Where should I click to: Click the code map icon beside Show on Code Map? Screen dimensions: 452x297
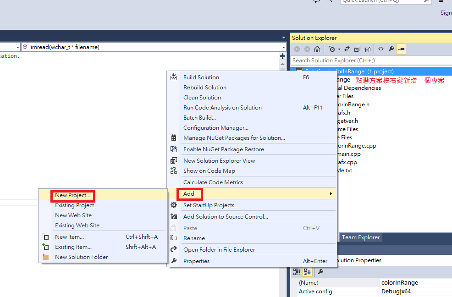coord(174,170)
